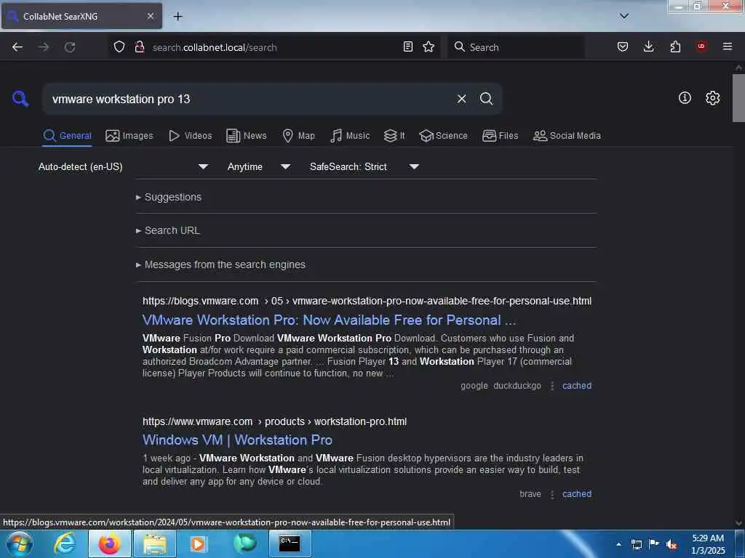Open the tracking protection shield icon
The height and width of the screenshot is (558, 745).
tap(119, 46)
